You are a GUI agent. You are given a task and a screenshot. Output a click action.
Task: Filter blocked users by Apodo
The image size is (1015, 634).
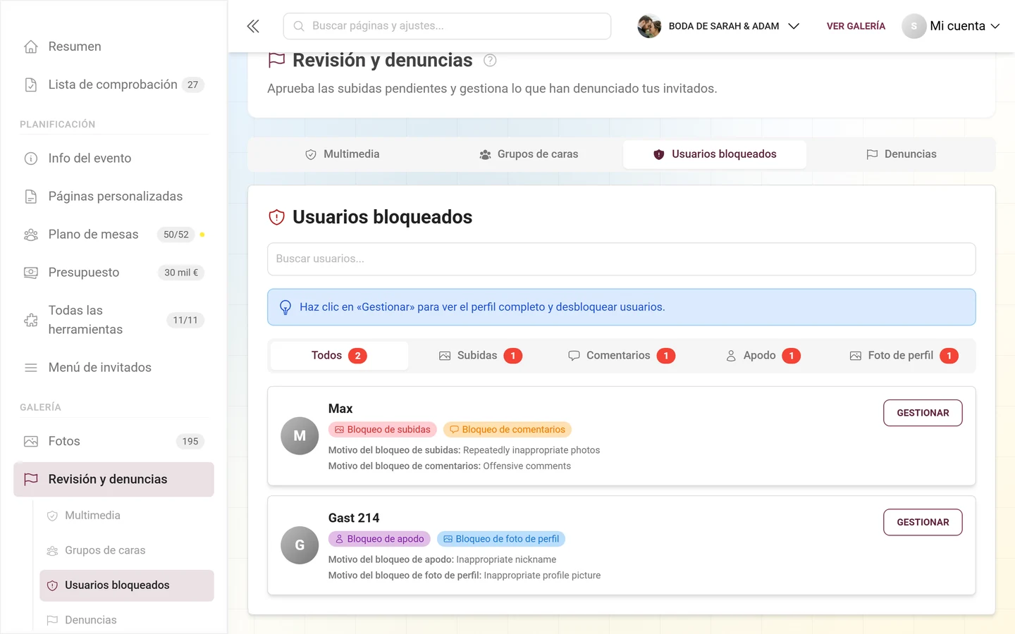point(763,356)
